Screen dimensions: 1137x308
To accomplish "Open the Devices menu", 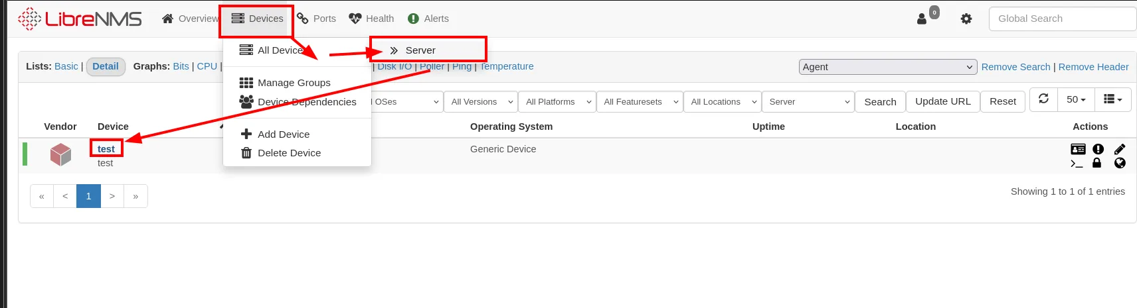I will tap(257, 19).
